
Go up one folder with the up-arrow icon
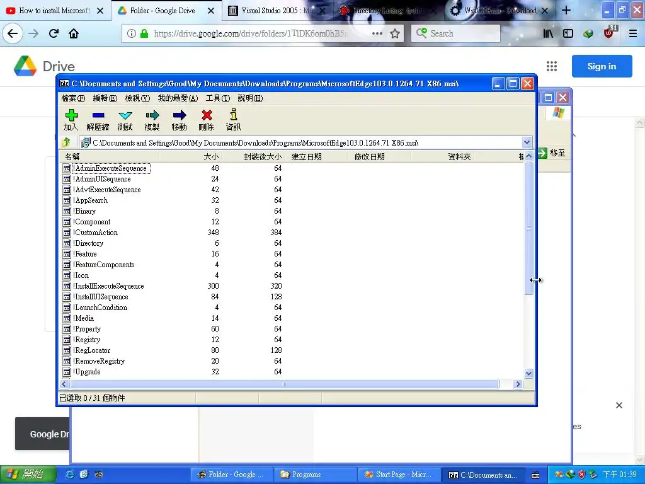[66, 142]
